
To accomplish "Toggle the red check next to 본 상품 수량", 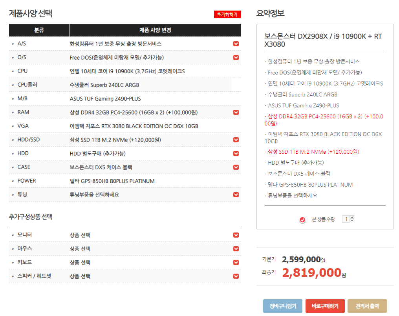I will [302, 220].
